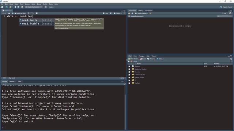This screenshot has width=234, height=131.
Task: Click the Home directory icon
Action: pyautogui.click(x=132, y=61)
